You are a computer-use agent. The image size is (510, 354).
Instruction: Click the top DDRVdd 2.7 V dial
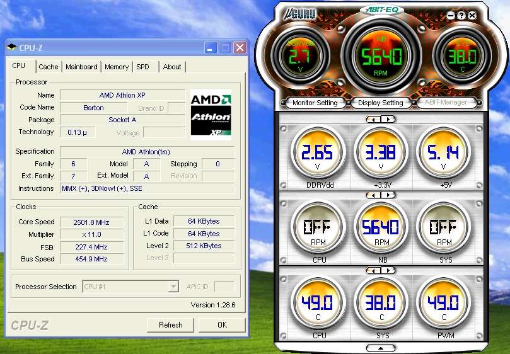(301, 56)
